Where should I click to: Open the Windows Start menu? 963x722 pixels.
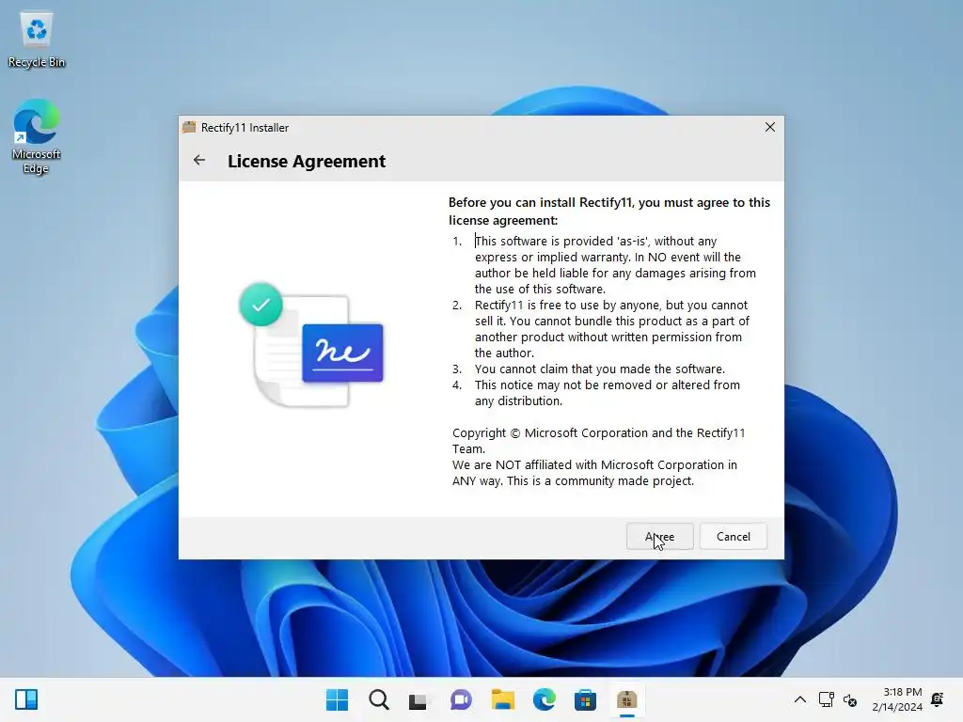coord(337,699)
